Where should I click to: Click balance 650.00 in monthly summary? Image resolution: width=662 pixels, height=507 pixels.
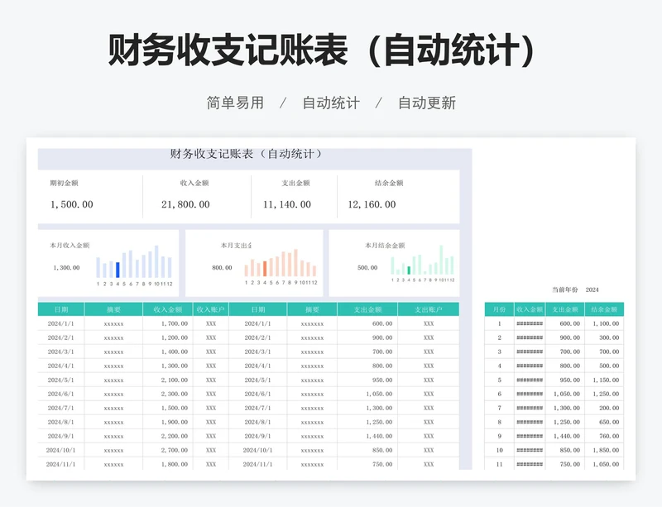(x=609, y=422)
